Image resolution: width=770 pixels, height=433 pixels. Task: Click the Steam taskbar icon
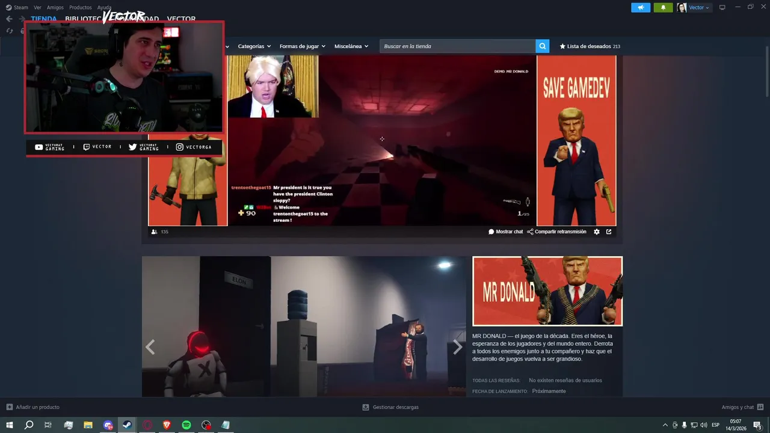point(127,425)
